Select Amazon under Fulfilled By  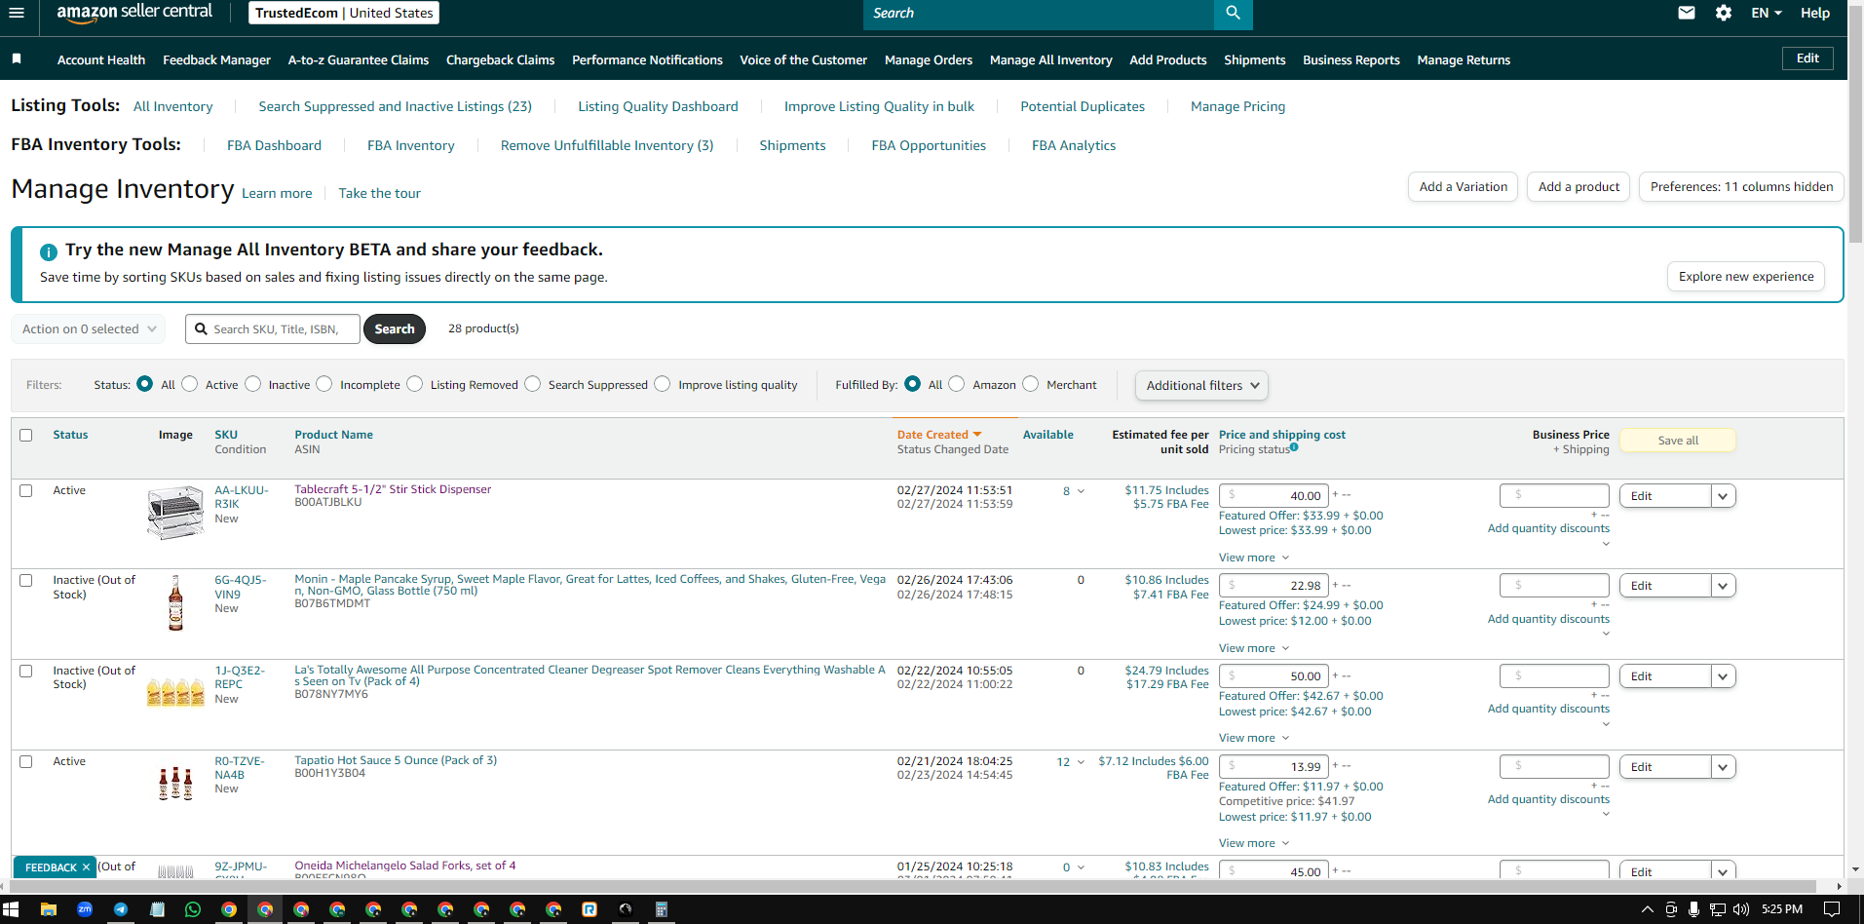[957, 384]
